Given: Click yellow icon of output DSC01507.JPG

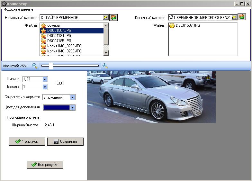Looking at the screenshot, I should click(172, 26).
